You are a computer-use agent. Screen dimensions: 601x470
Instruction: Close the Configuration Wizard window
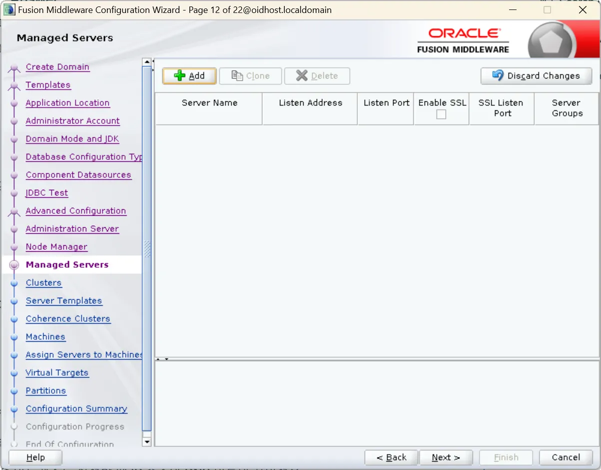(x=583, y=9)
